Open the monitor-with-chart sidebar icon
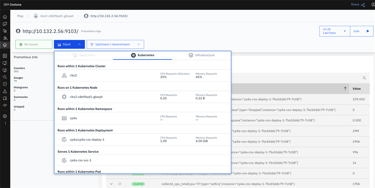The height and width of the screenshot is (188, 375). pyautogui.click(x=5, y=70)
